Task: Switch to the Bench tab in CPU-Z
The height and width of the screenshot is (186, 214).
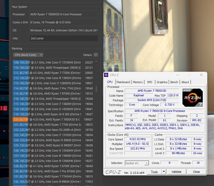Action: [174, 82]
